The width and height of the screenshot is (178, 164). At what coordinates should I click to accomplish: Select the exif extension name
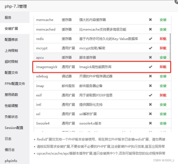[39, 95]
